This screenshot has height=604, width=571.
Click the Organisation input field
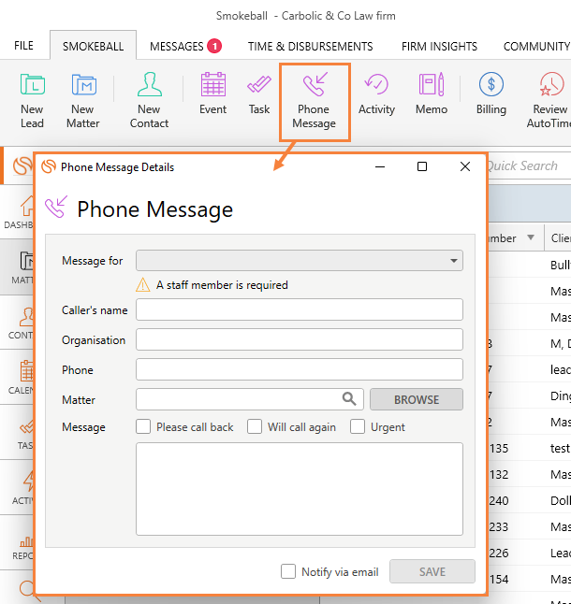click(x=300, y=339)
